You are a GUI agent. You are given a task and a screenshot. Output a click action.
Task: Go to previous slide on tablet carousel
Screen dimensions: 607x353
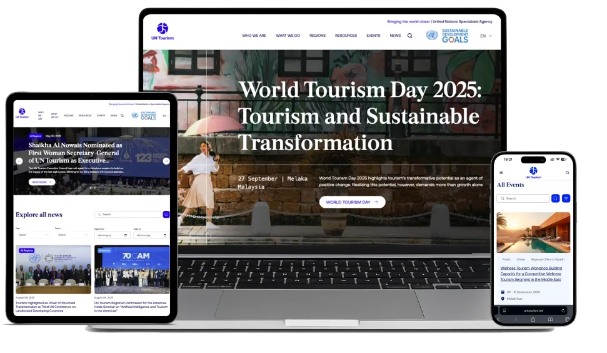pyautogui.click(x=18, y=161)
